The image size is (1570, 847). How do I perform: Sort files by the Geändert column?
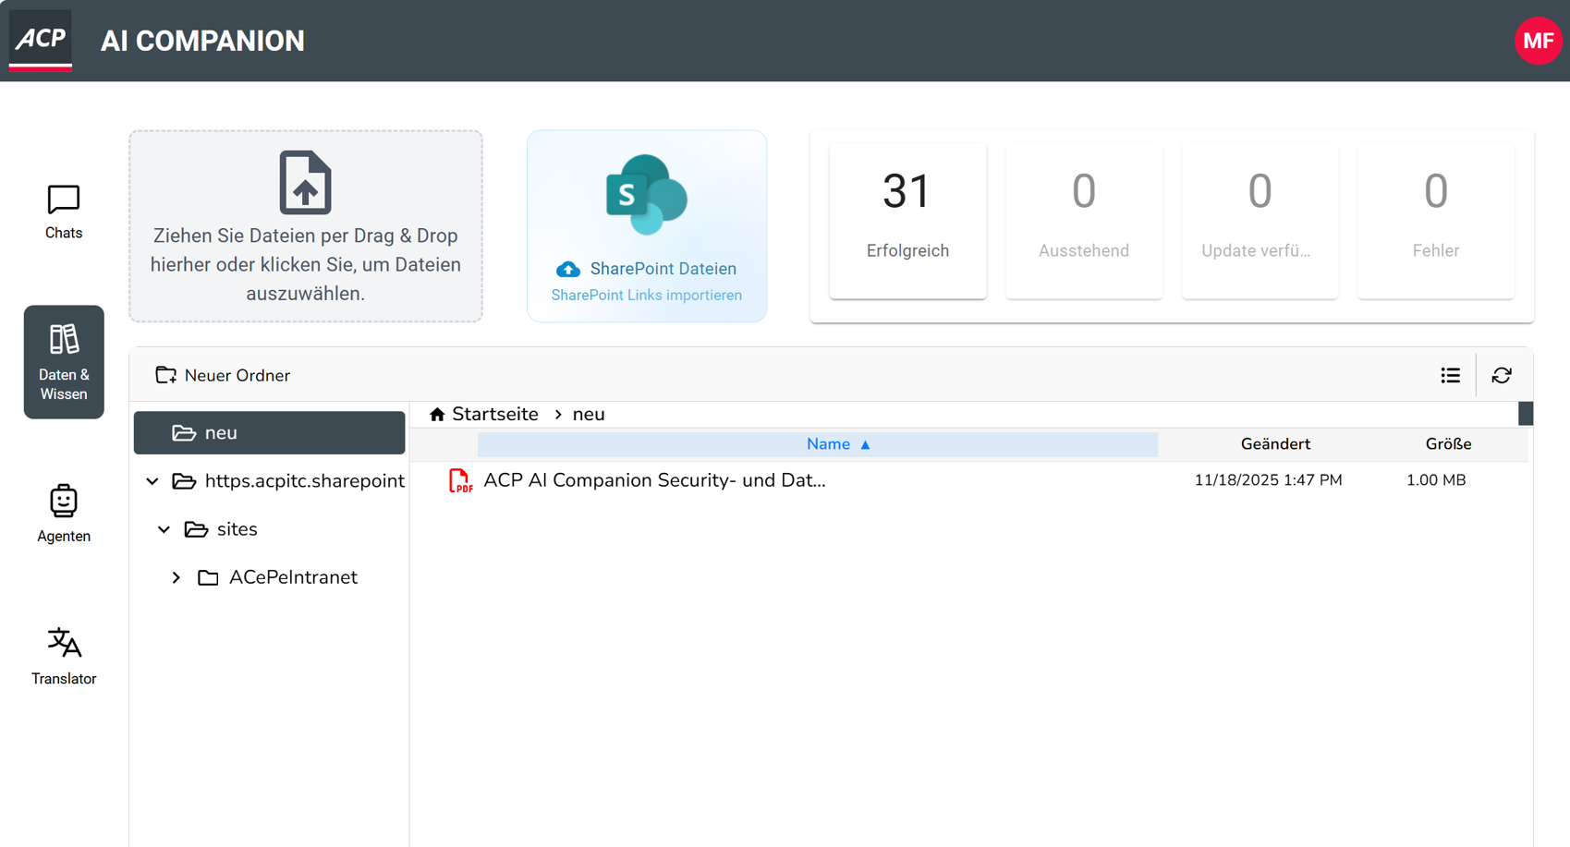(1274, 444)
